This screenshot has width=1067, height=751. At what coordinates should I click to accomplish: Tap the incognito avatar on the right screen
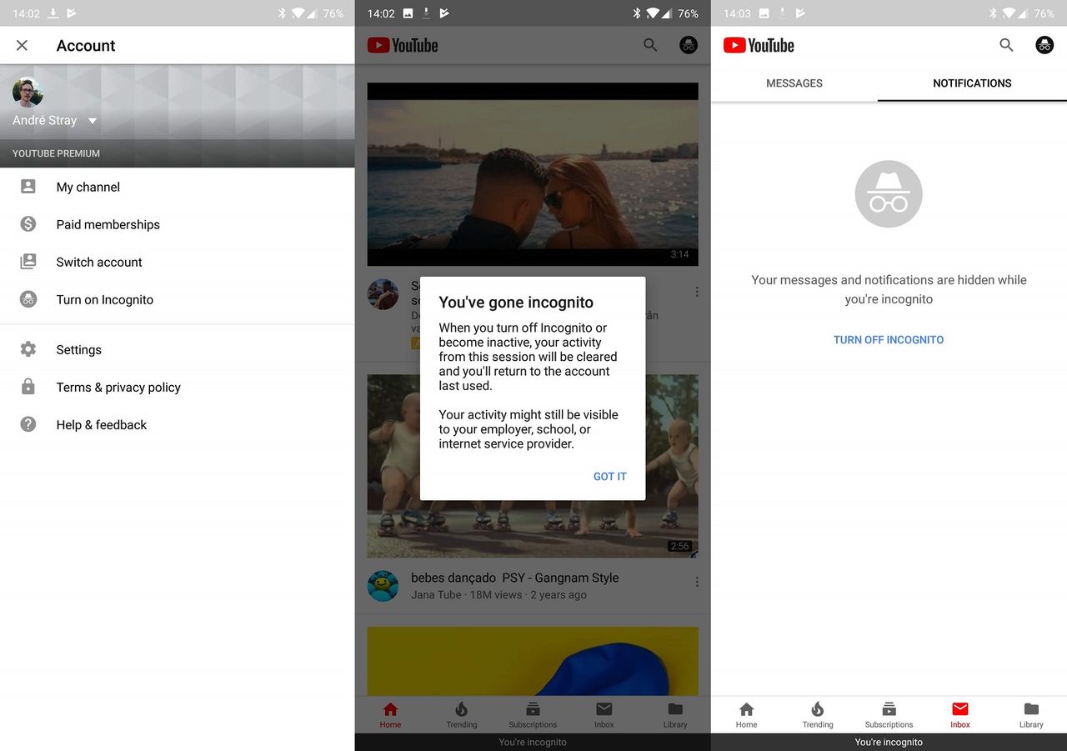(1044, 45)
